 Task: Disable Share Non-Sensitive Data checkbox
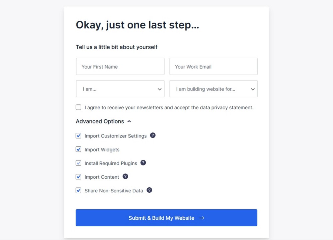click(x=79, y=190)
